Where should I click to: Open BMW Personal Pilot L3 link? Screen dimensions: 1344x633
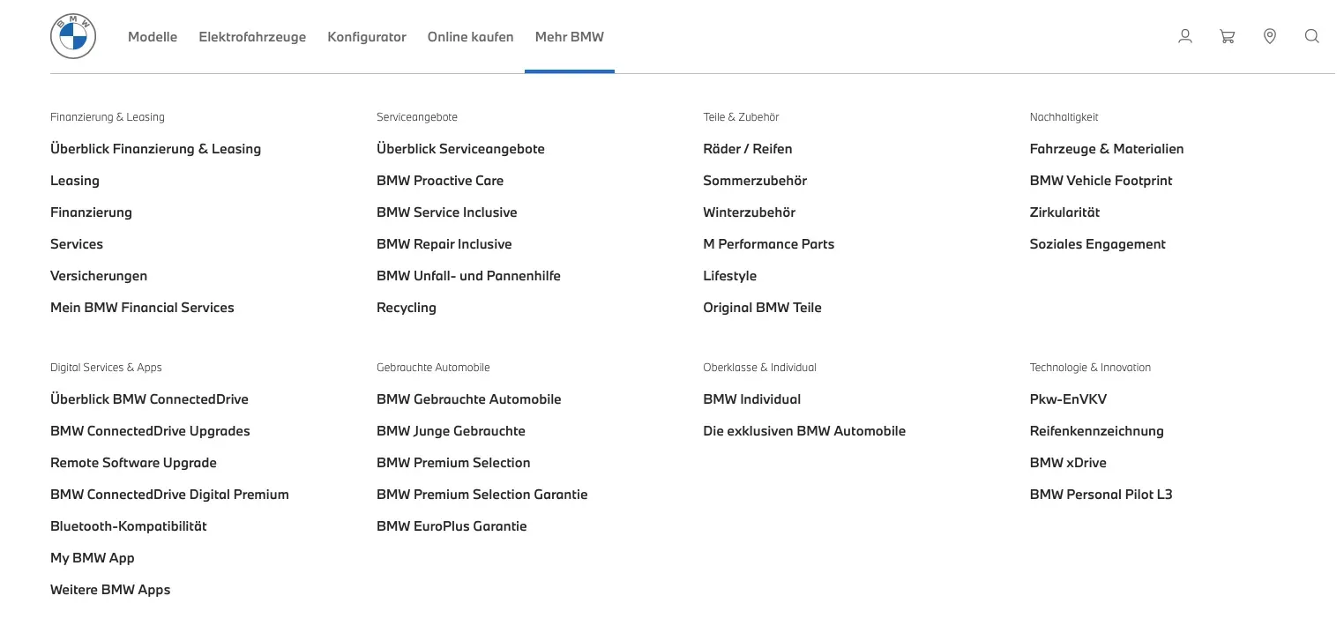pos(1101,495)
